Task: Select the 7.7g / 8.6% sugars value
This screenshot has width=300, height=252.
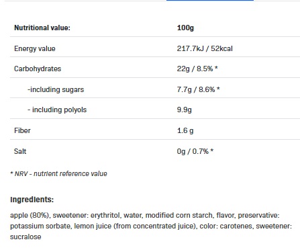Action: pyautogui.click(x=198, y=89)
